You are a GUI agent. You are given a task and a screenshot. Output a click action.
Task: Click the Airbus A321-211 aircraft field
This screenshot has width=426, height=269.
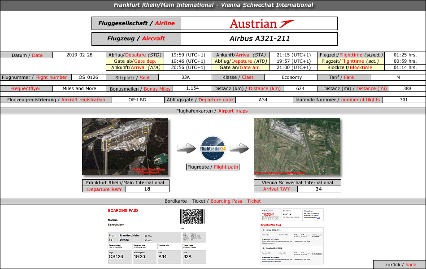(x=259, y=39)
